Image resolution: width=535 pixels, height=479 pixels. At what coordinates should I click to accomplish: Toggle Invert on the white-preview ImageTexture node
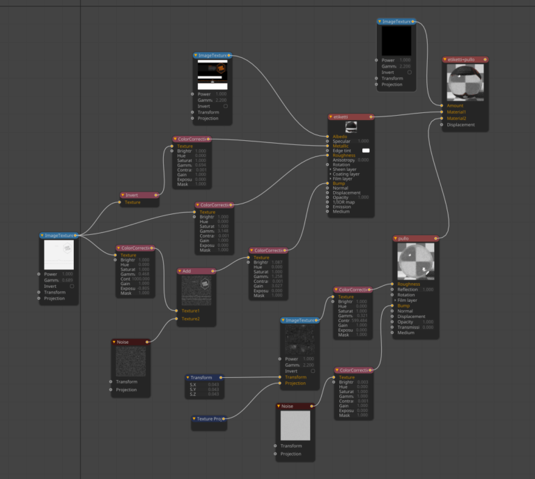click(x=72, y=286)
